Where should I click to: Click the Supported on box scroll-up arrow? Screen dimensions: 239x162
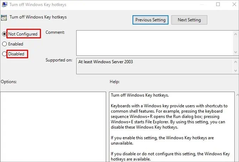[235, 61]
